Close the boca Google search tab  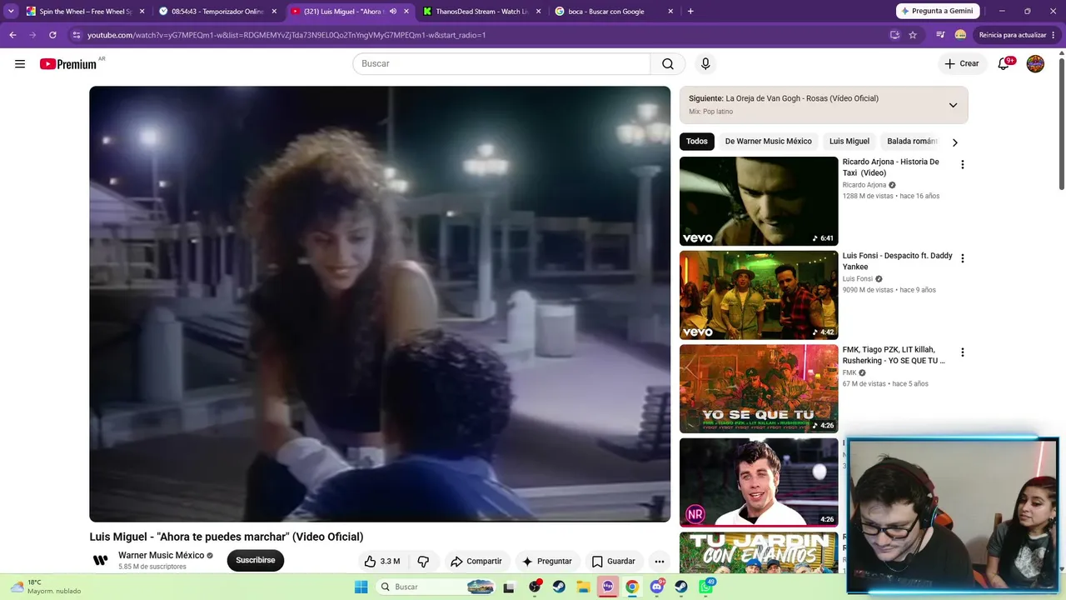[x=670, y=12]
